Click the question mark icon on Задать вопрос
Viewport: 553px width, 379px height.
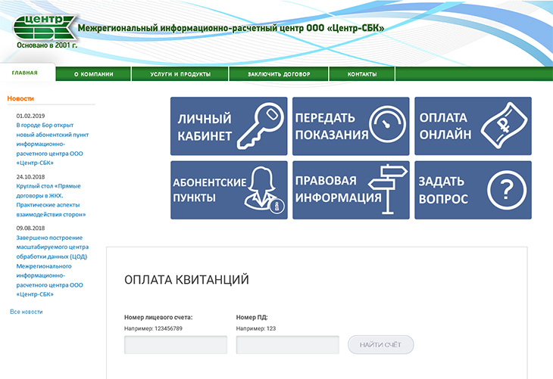coord(507,190)
